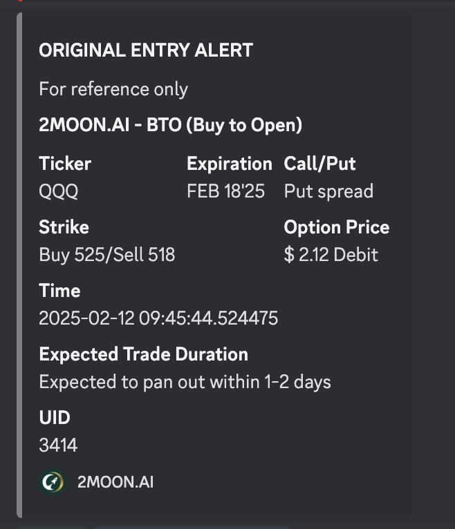The image size is (455, 529).
Task: Click the "2MOON.AI - BTO (Buy to Open)" heading
Action: pos(171,126)
